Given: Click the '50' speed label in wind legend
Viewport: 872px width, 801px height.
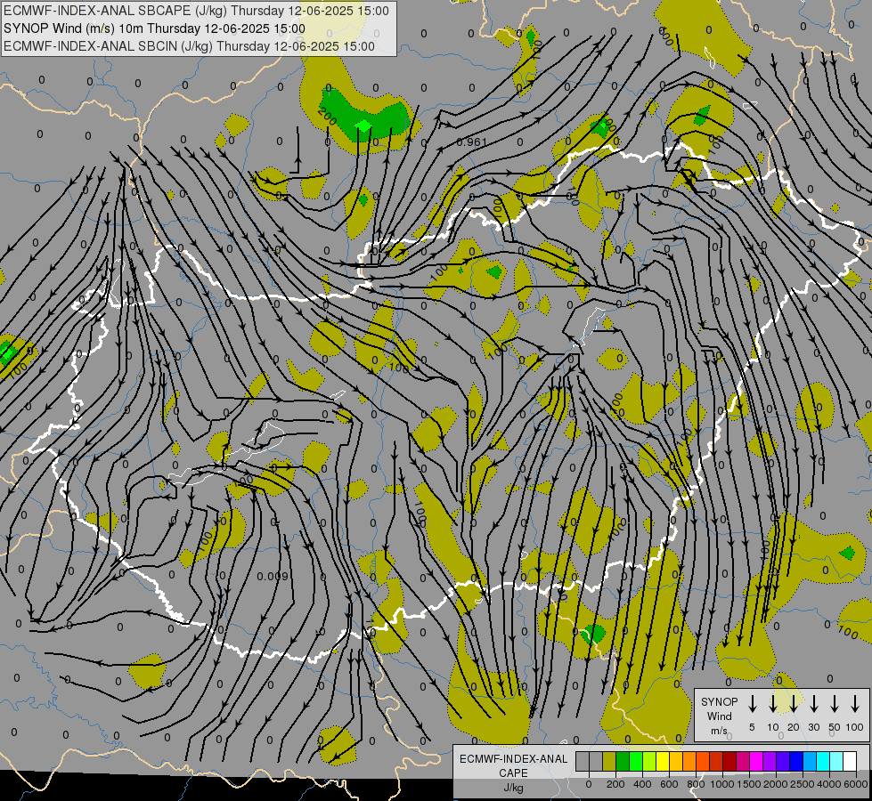Looking at the screenshot, I should (x=835, y=727).
